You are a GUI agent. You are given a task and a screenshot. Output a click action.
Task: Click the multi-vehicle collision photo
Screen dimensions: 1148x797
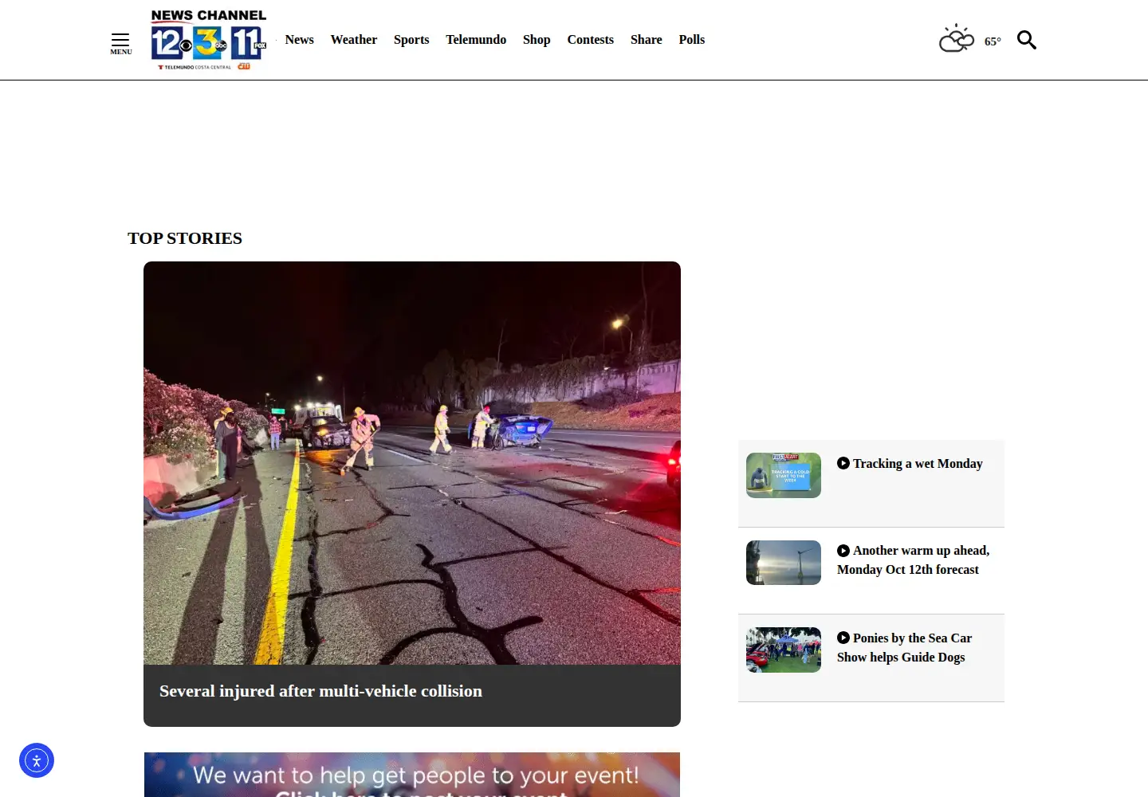click(412, 463)
